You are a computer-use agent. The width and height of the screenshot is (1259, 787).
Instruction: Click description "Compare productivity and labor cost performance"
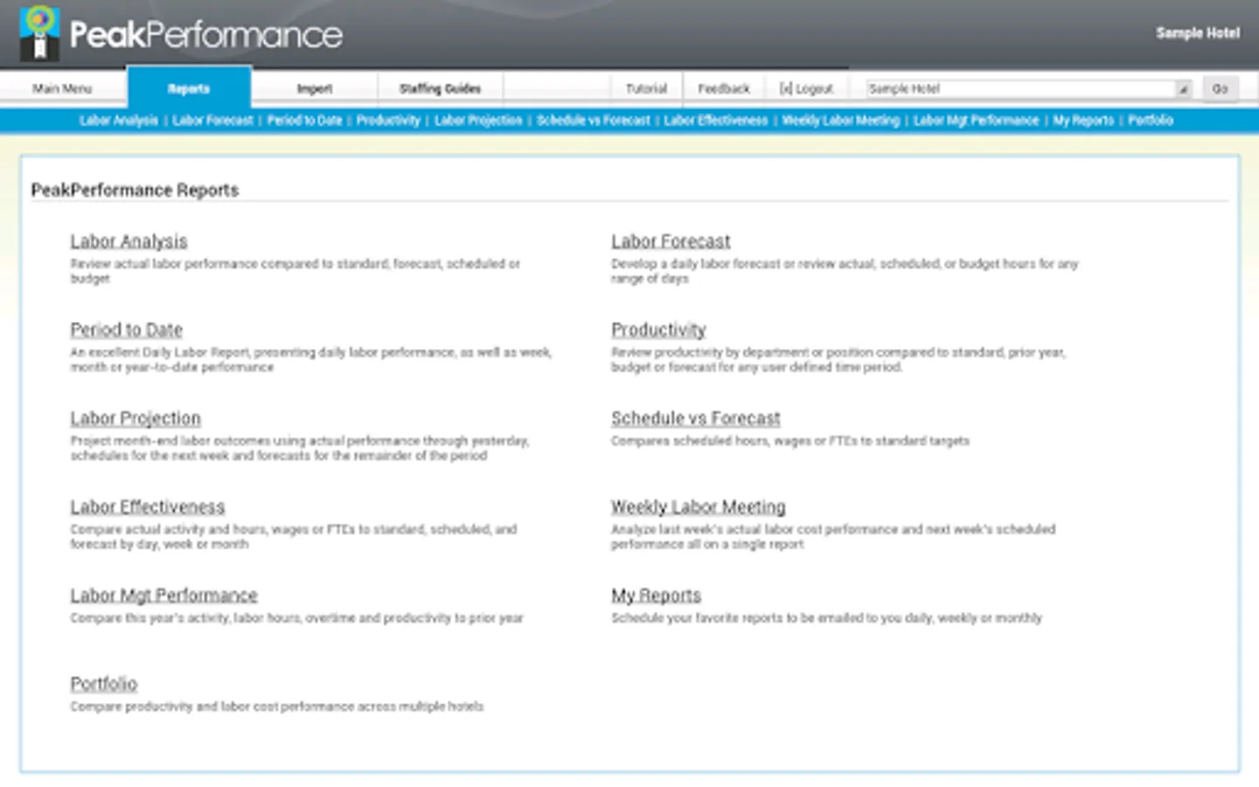277,707
